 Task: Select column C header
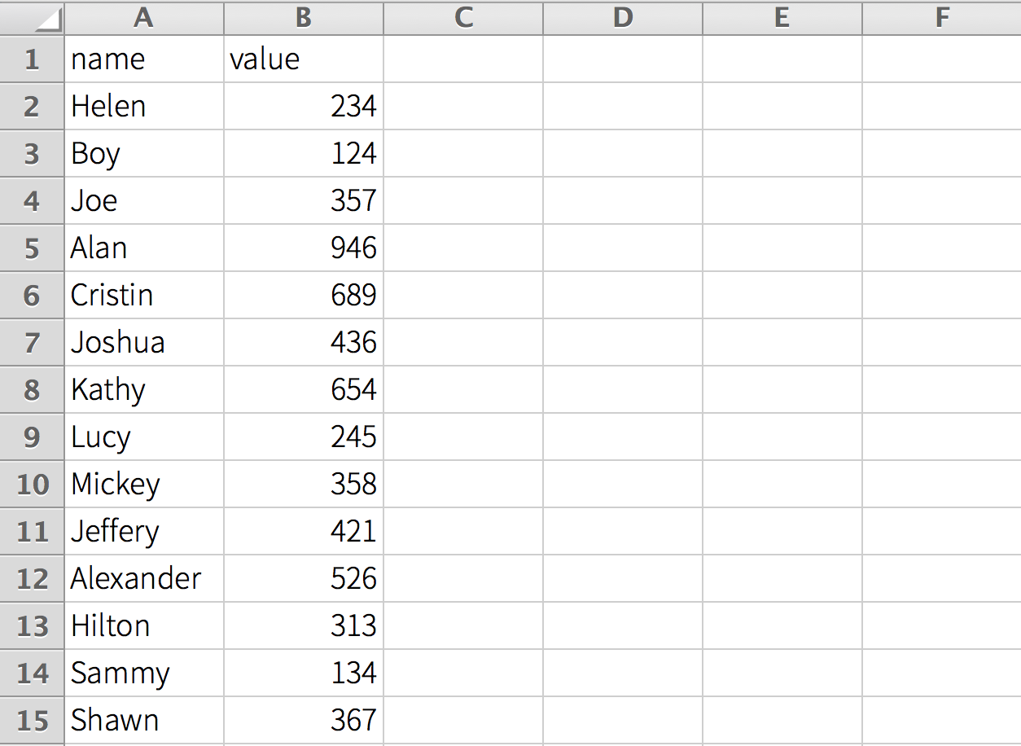click(463, 17)
